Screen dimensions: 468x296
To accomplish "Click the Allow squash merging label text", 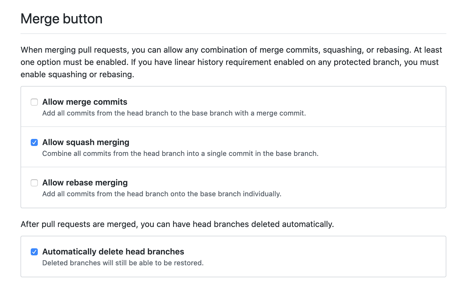I will coord(86,142).
